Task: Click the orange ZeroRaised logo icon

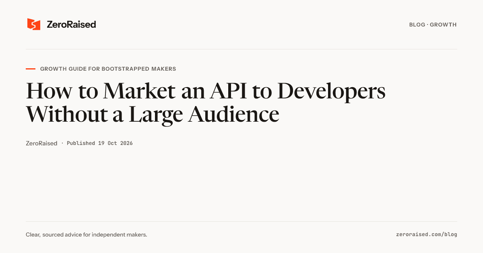Action: click(34, 24)
